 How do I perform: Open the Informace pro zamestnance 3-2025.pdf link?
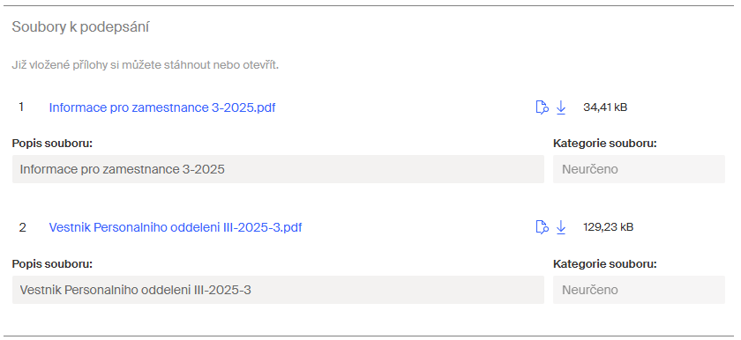click(x=162, y=108)
